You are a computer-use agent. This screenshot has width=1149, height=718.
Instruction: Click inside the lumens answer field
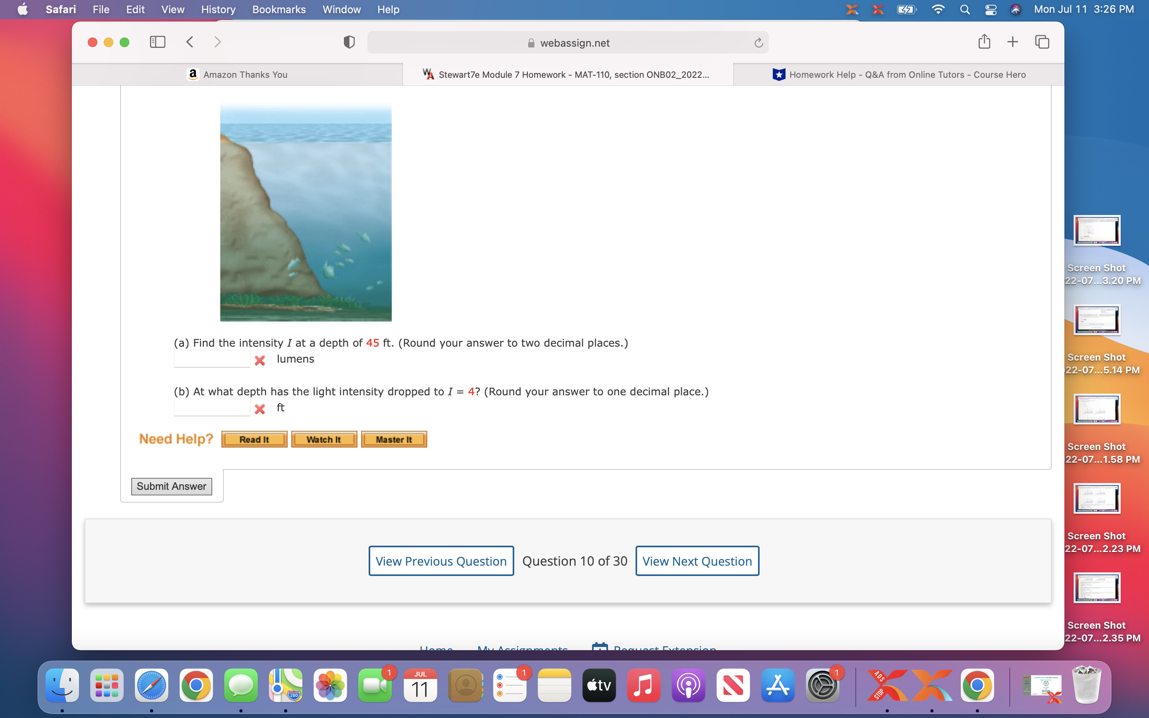212,359
